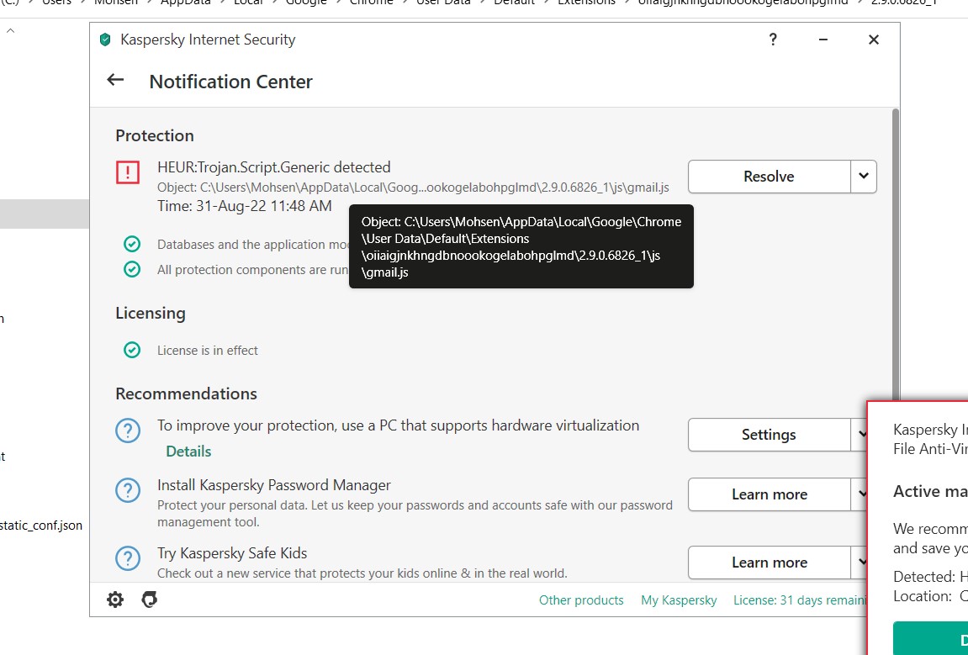Image resolution: width=968 pixels, height=655 pixels.
Task: Click the Kaspersky shield logo in the titlebar
Action: click(x=105, y=39)
